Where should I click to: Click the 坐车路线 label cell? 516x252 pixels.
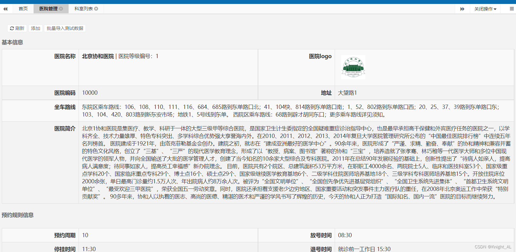[40, 111]
